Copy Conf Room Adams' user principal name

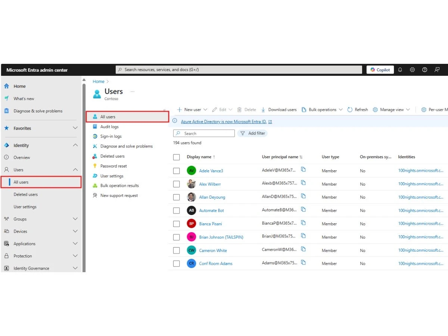coord(304,262)
